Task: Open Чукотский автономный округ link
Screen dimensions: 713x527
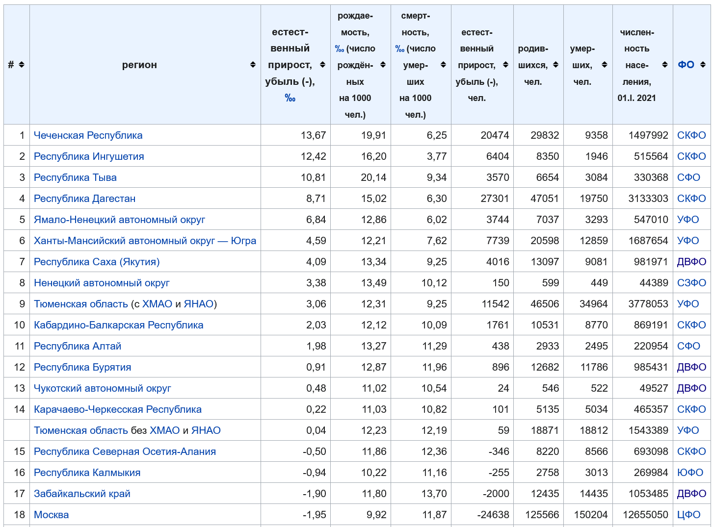Action: click(x=103, y=388)
